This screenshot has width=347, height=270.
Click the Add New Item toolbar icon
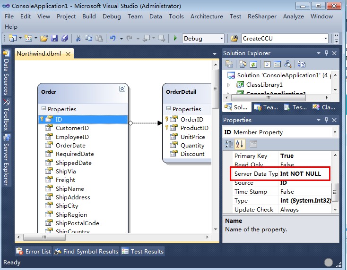pos(28,38)
